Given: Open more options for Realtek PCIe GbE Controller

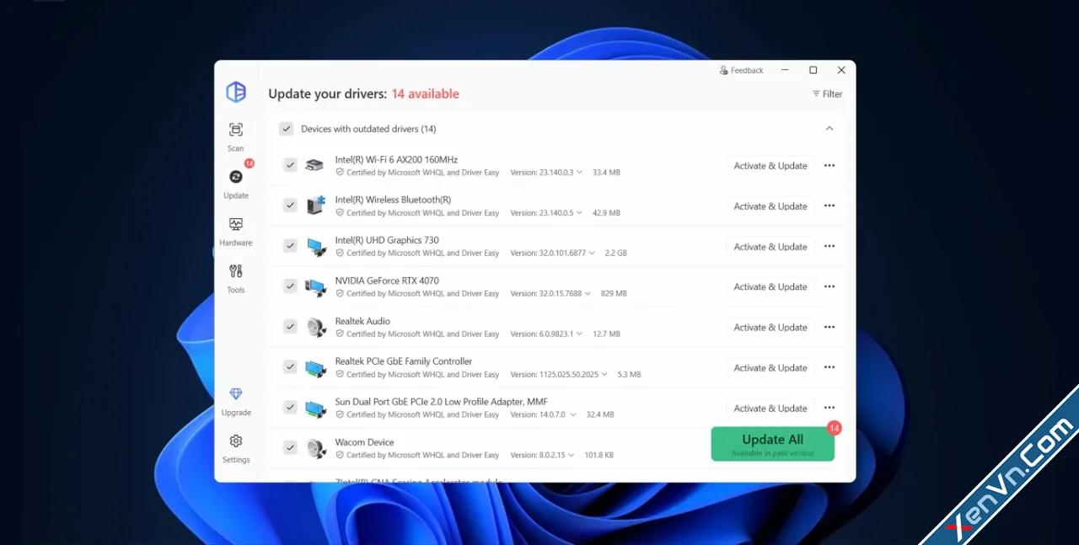Looking at the screenshot, I should [829, 368].
